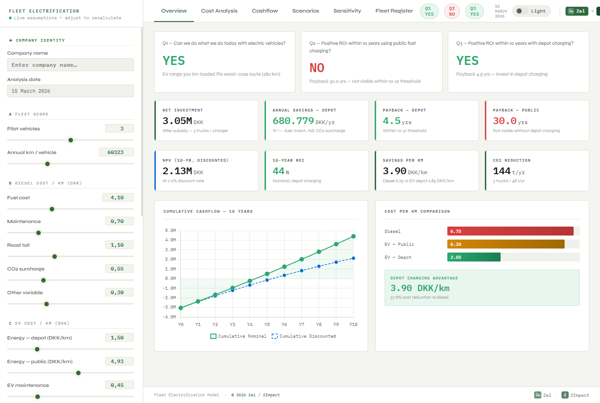Image resolution: width=600 pixels, height=403 pixels.
Task: Click the Road toll value 1,10
Action: coord(119,245)
